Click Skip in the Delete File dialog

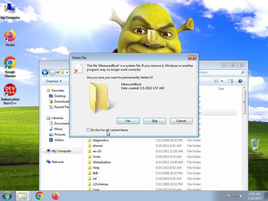click(x=155, y=121)
